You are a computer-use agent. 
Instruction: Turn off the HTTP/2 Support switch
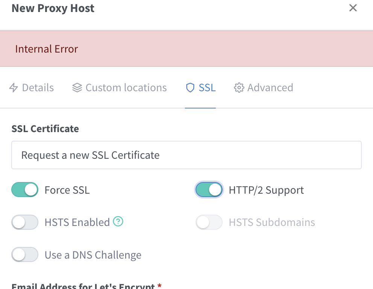(x=209, y=190)
